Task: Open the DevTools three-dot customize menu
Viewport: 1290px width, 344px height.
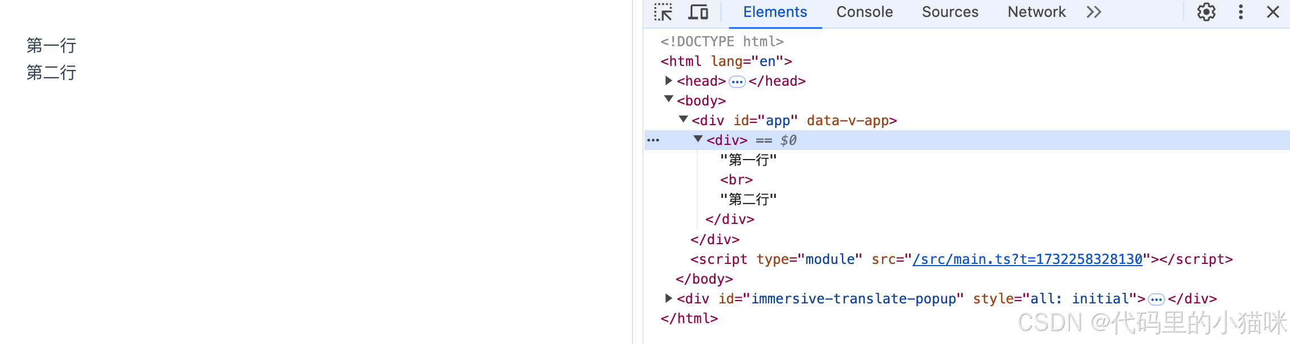Action: [1241, 12]
